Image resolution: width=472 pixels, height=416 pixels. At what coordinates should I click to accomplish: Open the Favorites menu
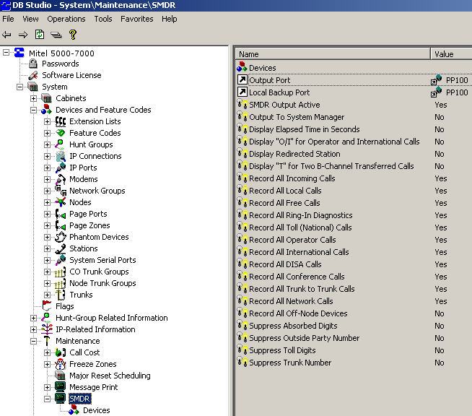[x=136, y=19]
